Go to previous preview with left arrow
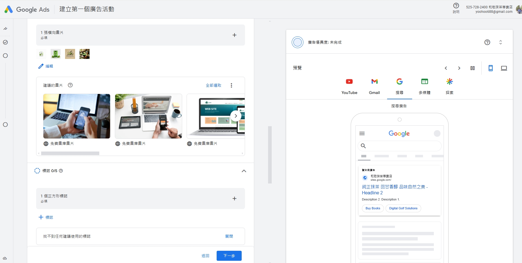This screenshot has height=263, width=522. click(x=446, y=68)
